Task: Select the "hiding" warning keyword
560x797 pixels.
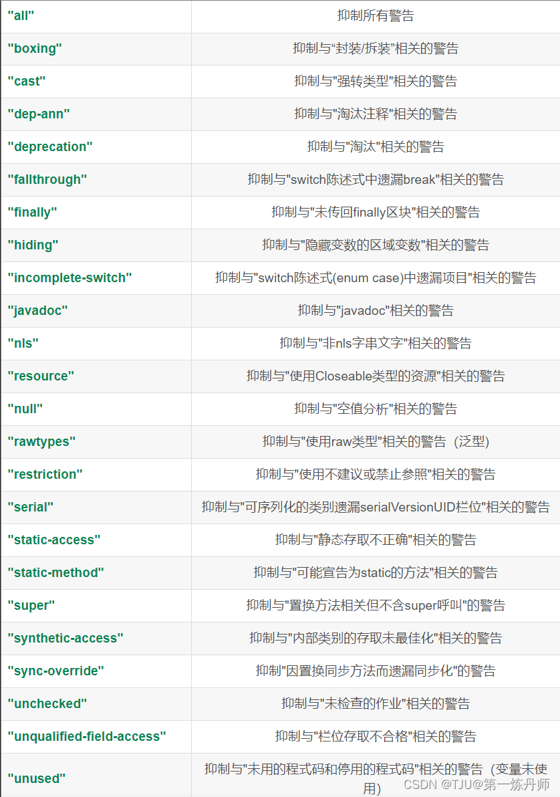Action: 32,245
